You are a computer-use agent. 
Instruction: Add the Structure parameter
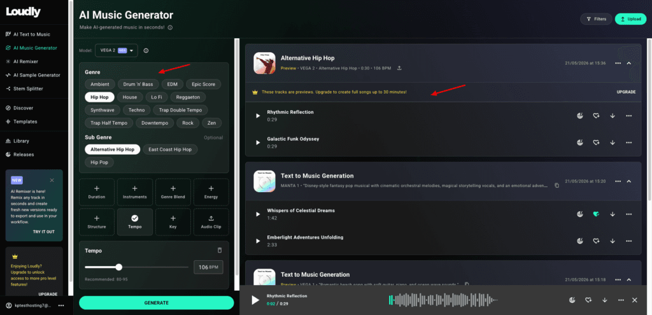click(97, 222)
